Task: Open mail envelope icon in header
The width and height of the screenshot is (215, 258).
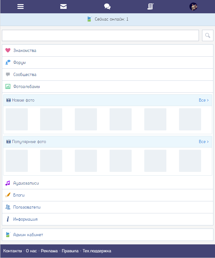Action: point(63,6)
